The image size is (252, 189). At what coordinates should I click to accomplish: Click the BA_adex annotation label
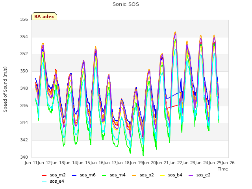pos(44,17)
